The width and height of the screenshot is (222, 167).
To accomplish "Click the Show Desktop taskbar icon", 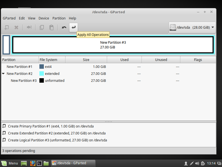I will pos(24,163).
